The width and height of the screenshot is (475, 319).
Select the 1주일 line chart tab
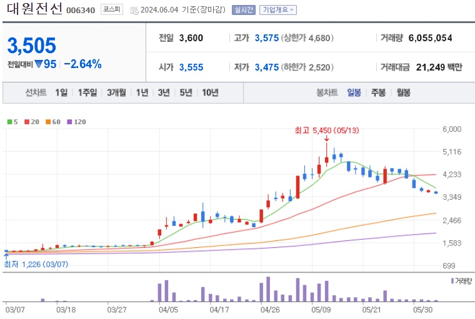pos(87,92)
